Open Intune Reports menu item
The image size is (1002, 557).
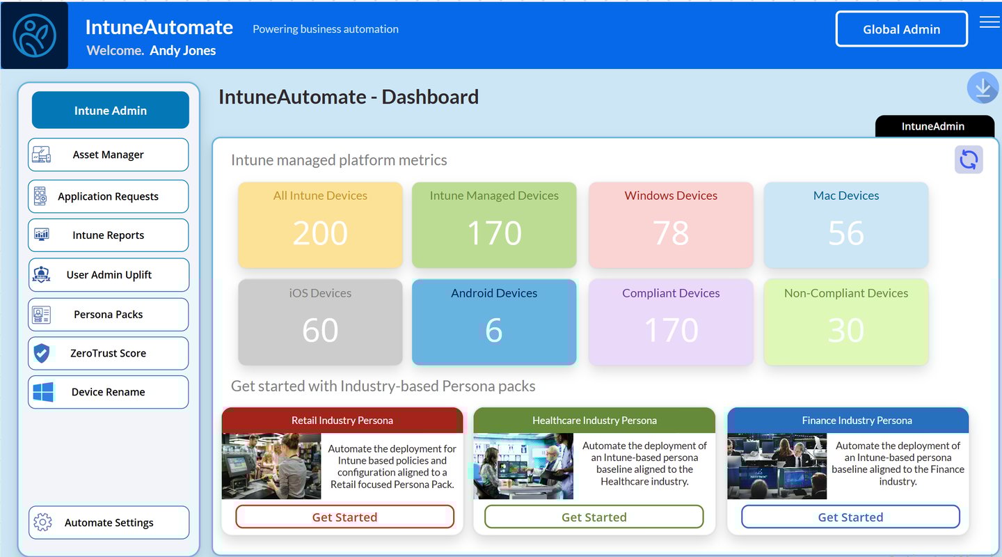click(x=109, y=235)
